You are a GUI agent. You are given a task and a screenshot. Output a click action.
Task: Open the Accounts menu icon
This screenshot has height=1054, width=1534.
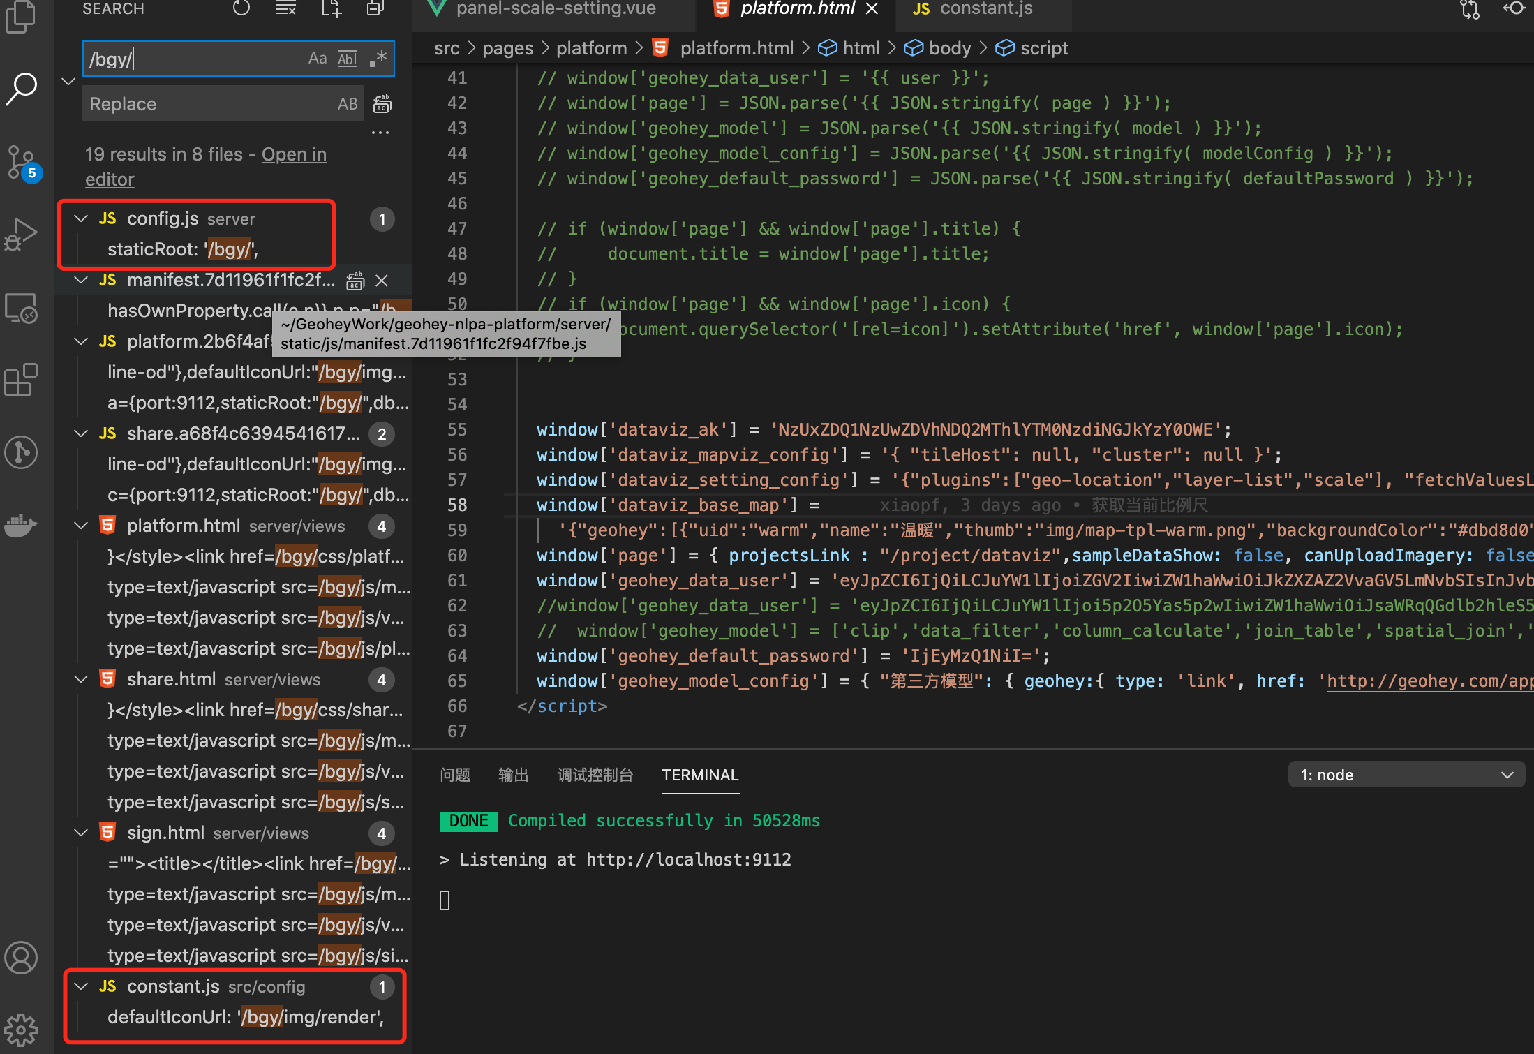pos(21,958)
